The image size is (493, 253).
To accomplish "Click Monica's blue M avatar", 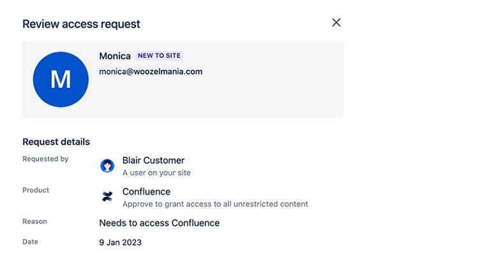I will tap(61, 80).
